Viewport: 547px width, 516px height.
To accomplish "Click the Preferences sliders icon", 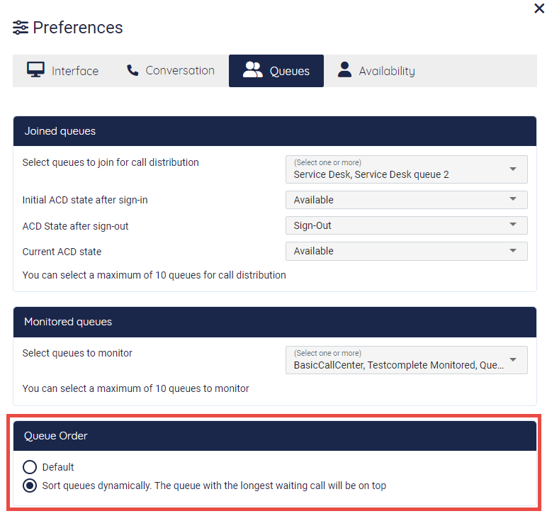I will click(21, 28).
